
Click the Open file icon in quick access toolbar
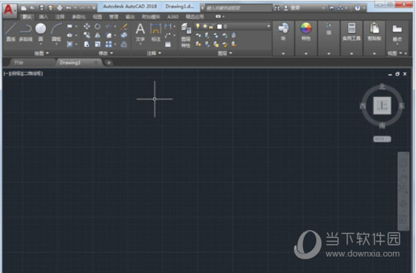(x=32, y=8)
